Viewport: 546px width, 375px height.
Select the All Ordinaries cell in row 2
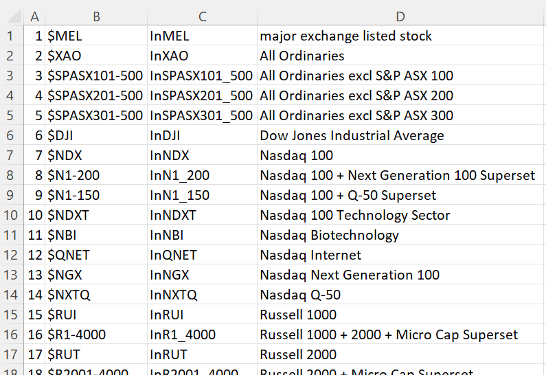(x=400, y=56)
